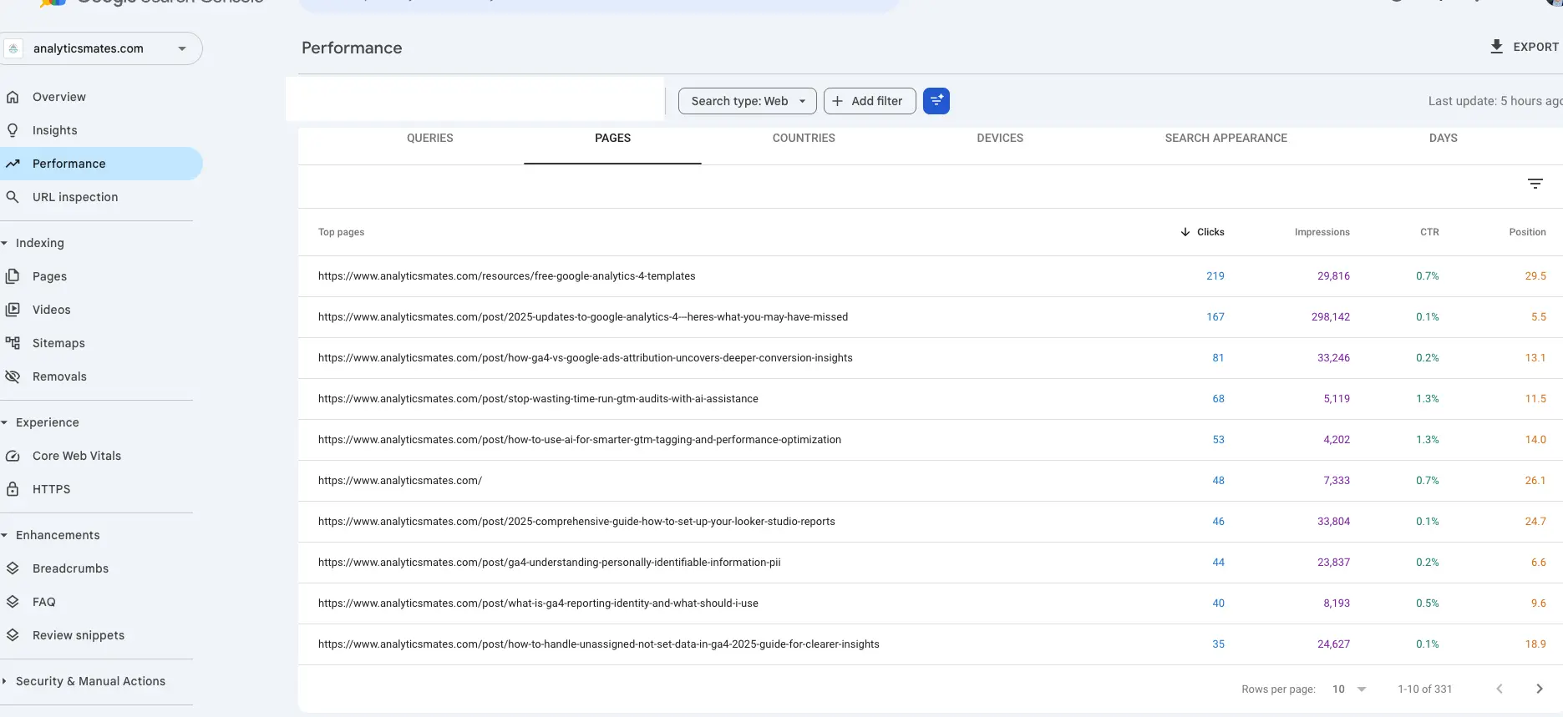Select the ga4-vs-google-ads-attribution URL row
1563x717 pixels.
pos(931,358)
